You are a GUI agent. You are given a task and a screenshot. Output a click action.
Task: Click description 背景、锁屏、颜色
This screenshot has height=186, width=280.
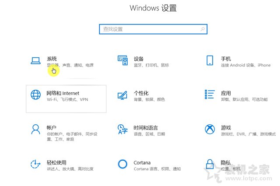149,99
